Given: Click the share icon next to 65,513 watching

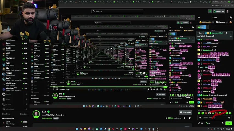Looking at the screenshot, I should [x=184, y=118].
